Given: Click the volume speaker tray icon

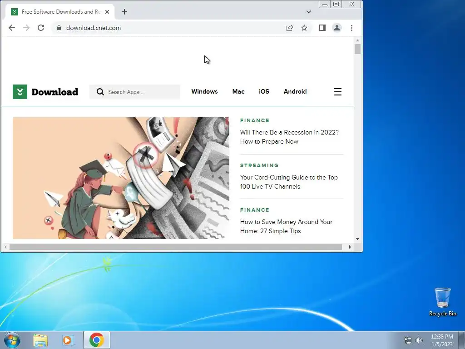Looking at the screenshot, I should (419, 340).
